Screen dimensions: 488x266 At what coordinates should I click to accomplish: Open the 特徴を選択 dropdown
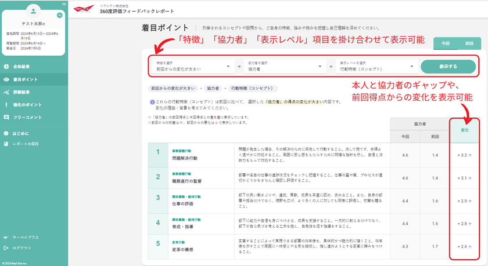191,66
